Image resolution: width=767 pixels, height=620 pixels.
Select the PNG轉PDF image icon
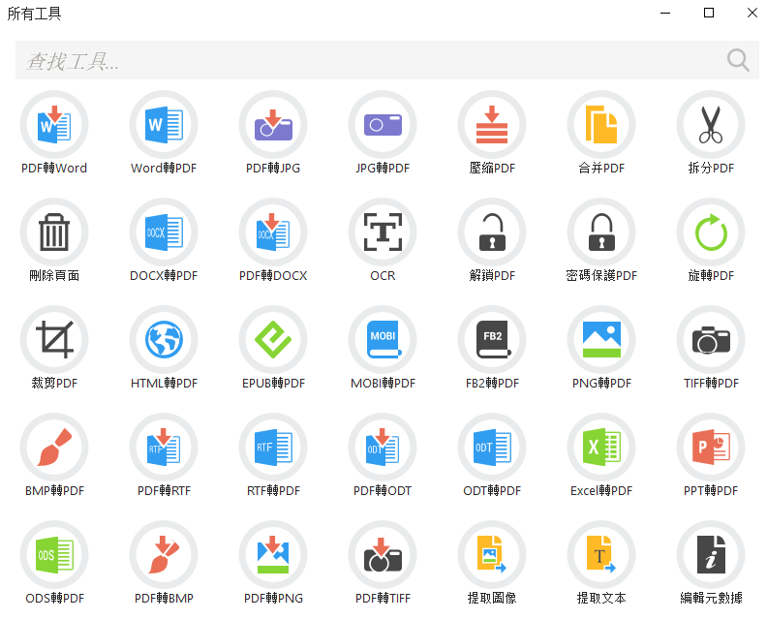(x=601, y=340)
